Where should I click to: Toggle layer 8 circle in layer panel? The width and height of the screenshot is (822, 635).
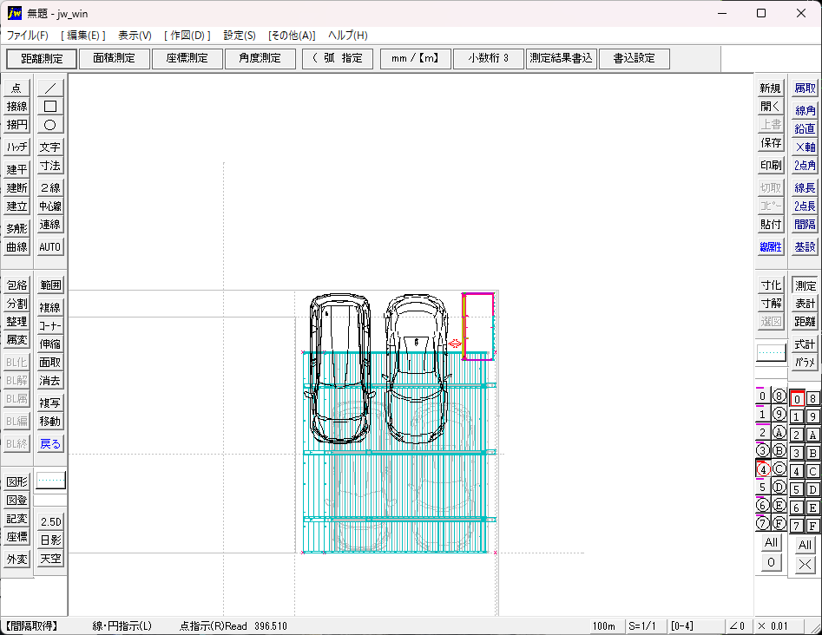pyautogui.click(x=779, y=396)
